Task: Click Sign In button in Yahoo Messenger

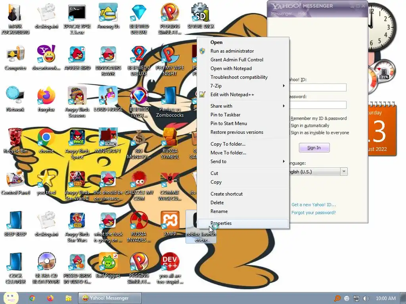Action: coord(314,148)
